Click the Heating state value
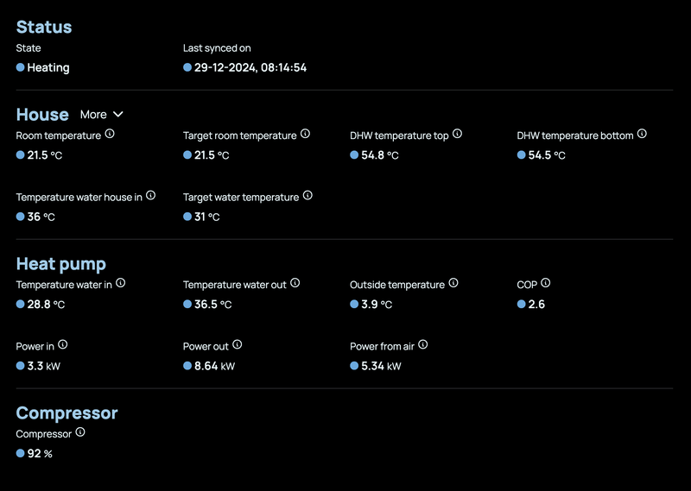 (x=48, y=67)
